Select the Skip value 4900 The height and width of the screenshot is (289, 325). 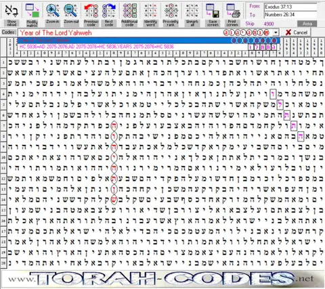(x=269, y=24)
